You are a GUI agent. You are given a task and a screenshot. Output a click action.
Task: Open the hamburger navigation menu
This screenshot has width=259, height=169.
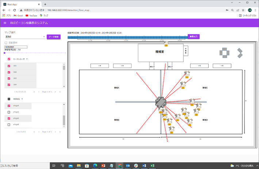[x=5, y=23]
